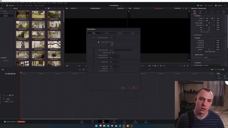Select the first media pool clip thumbnail
Viewport: 228px width, 128px height.
22,14
